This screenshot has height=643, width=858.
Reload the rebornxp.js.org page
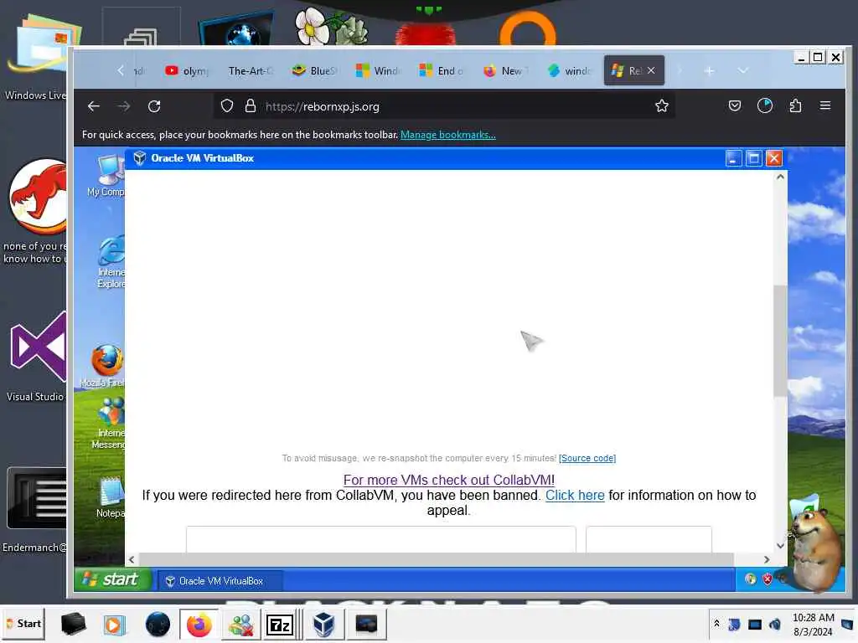[x=154, y=106]
